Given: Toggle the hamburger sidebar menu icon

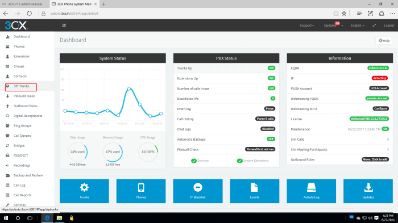Looking at the screenshot, I should point(64,26).
